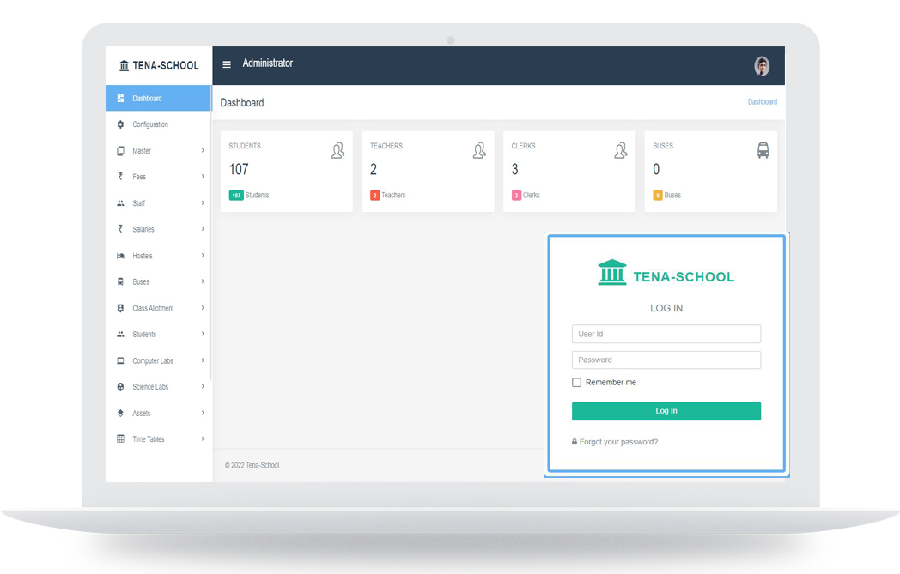The width and height of the screenshot is (900, 574).
Task: Click the Configuration gear icon in sidebar
Action: (120, 124)
